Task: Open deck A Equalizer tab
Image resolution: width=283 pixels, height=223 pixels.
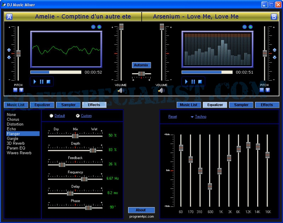Action: click(x=42, y=105)
